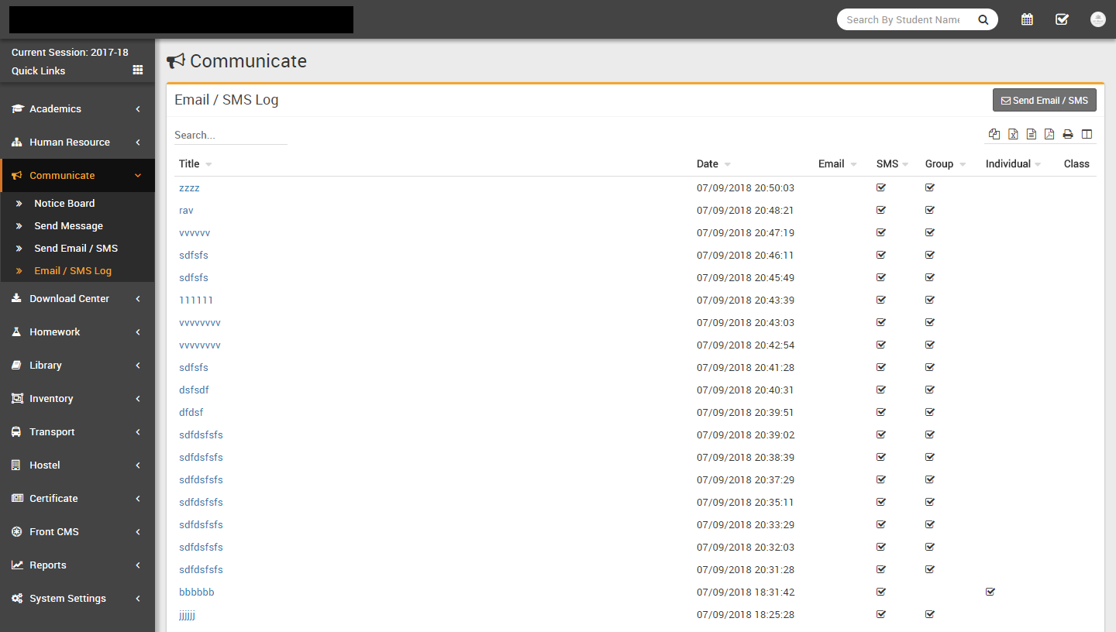
Task: Open the calendar icon in header
Action: pos(1027,19)
